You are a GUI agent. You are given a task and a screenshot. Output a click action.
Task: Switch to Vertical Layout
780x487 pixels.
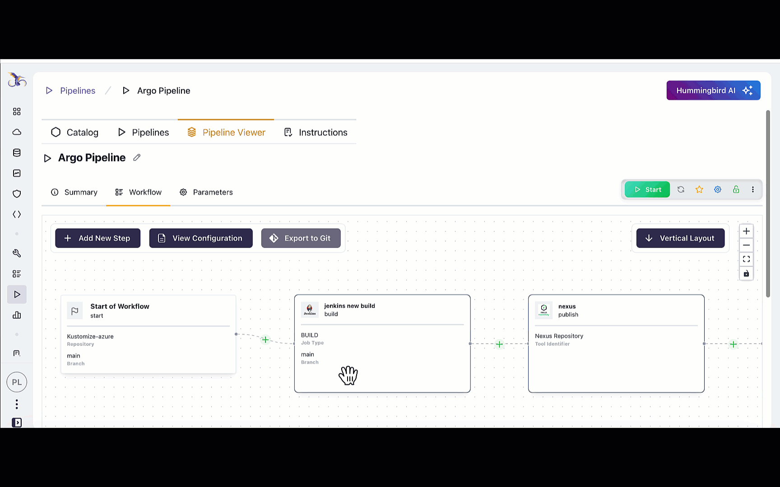click(680, 238)
